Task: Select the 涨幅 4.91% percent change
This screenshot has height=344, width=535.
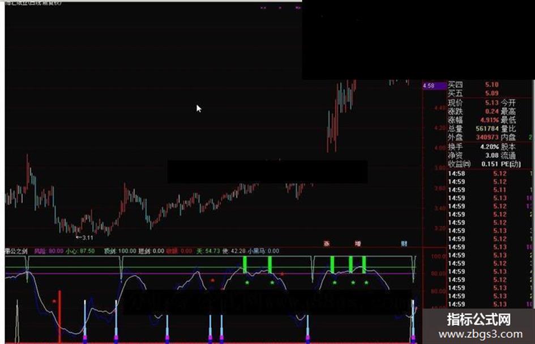Action: pyautogui.click(x=473, y=120)
